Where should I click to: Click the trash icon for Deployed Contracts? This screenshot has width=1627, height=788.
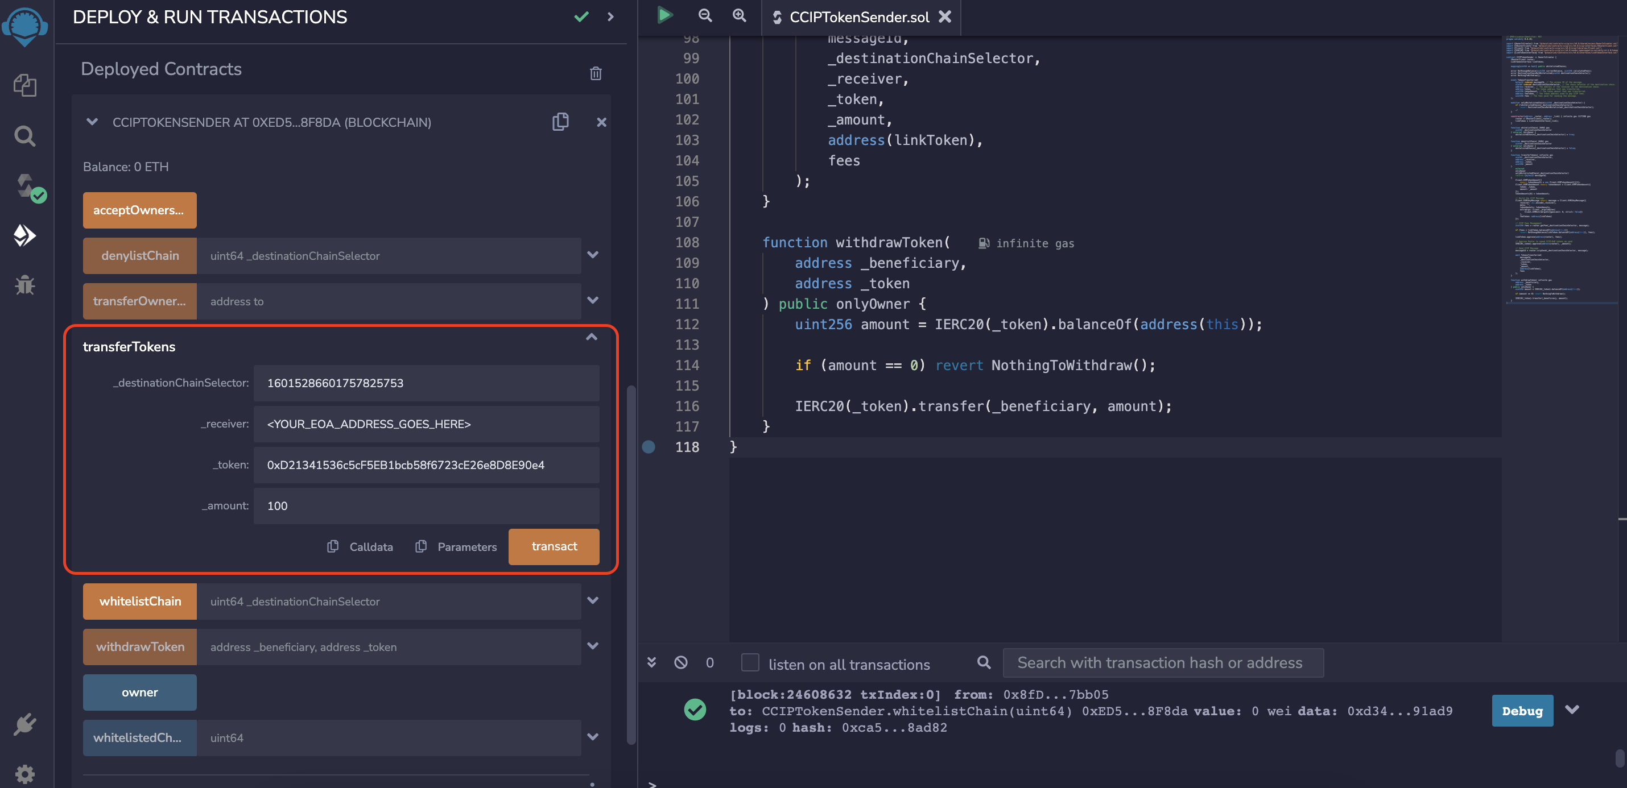(595, 73)
